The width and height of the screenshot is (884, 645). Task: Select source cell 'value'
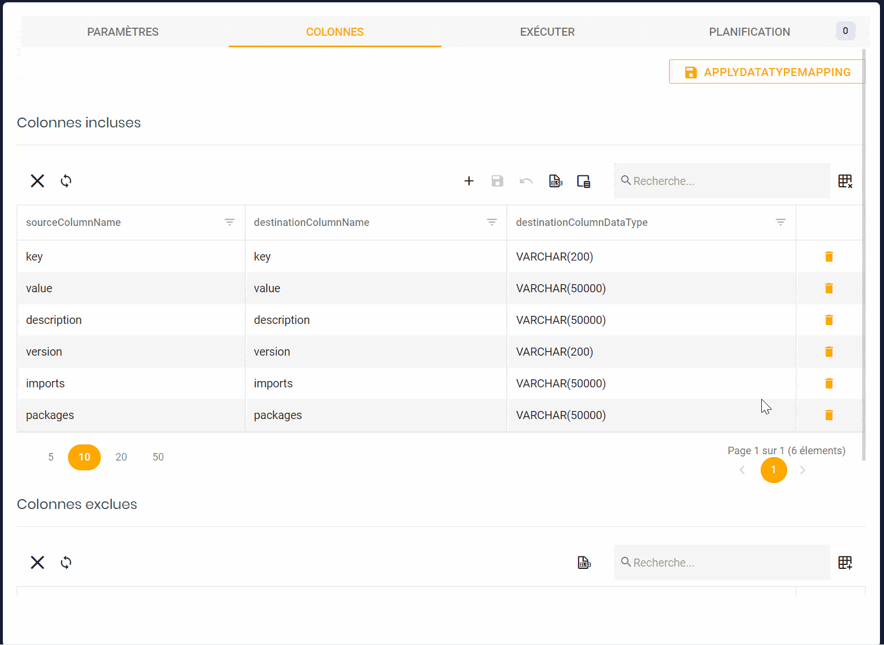(131, 288)
